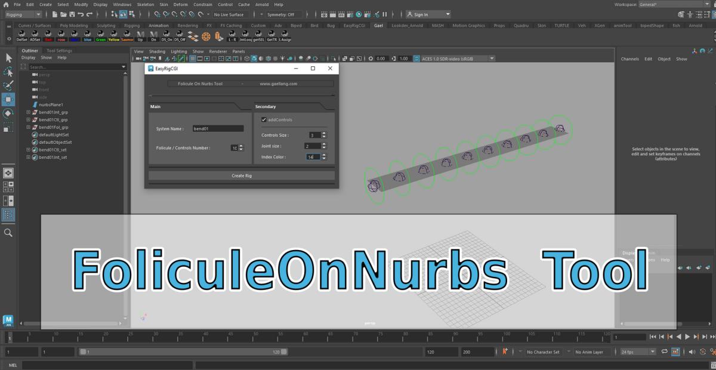Toggle the addControls checkbox
This screenshot has width=716, height=370.
(x=264, y=120)
